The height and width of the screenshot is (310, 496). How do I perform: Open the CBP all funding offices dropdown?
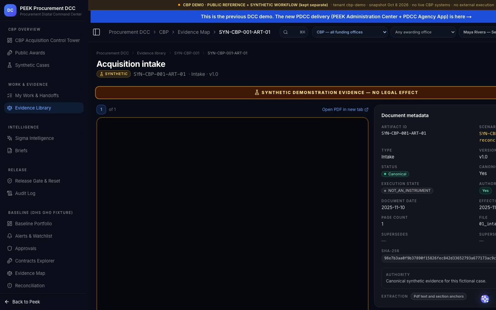[x=350, y=32]
